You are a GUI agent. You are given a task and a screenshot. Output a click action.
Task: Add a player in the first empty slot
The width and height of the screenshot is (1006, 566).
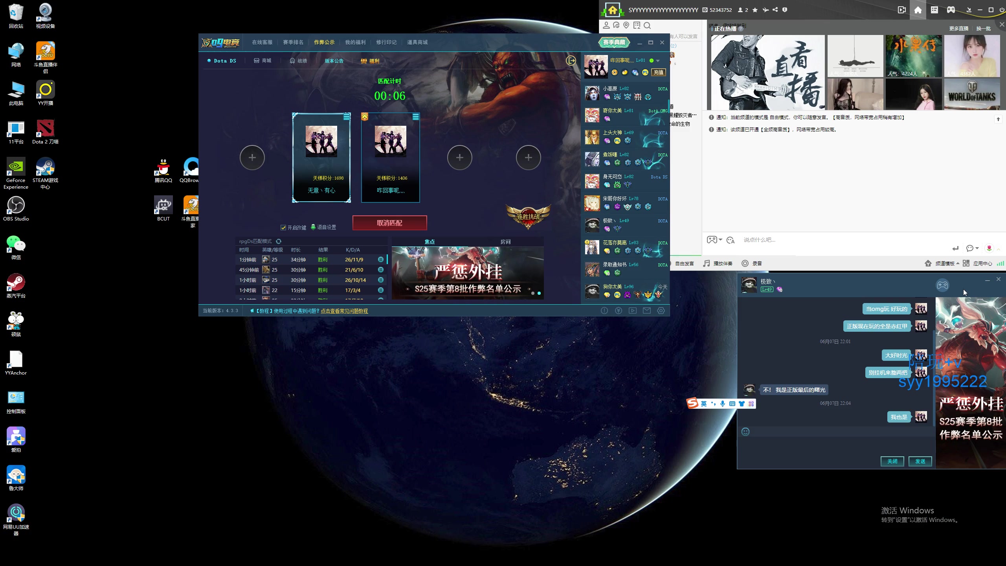click(x=252, y=158)
